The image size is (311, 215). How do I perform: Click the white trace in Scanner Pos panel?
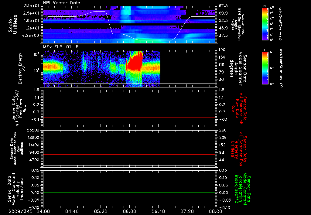129,165
